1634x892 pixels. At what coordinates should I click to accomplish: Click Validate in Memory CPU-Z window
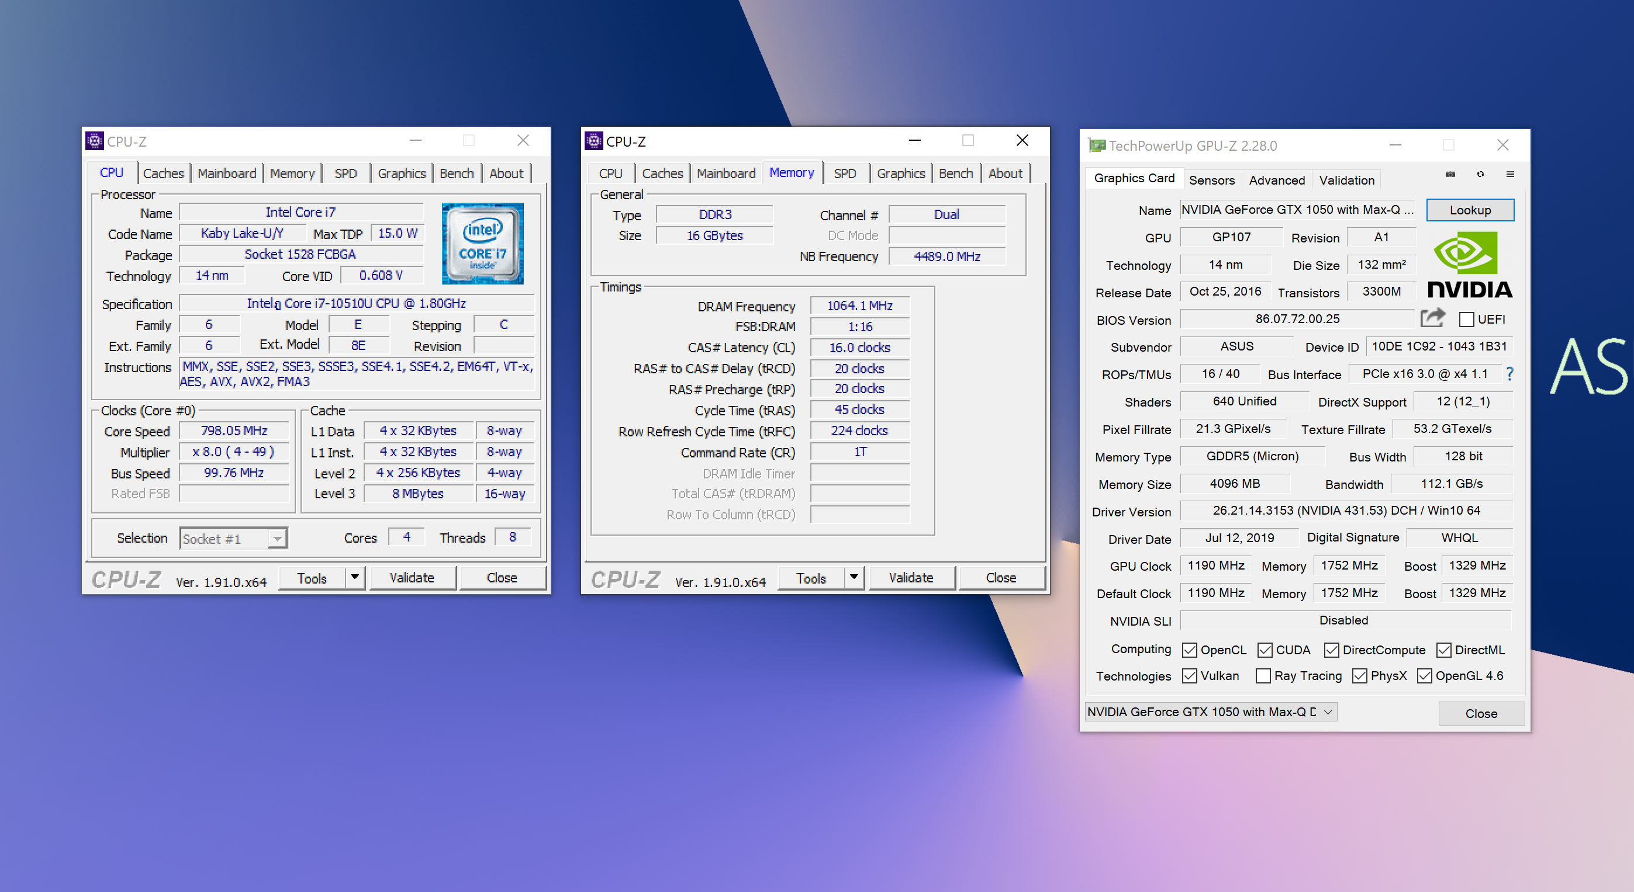click(x=911, y=578)
